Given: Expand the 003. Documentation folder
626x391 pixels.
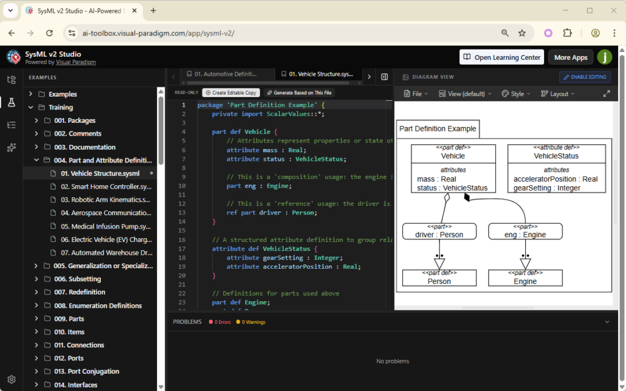Looking at the screenshot, I should click(36, 147).
